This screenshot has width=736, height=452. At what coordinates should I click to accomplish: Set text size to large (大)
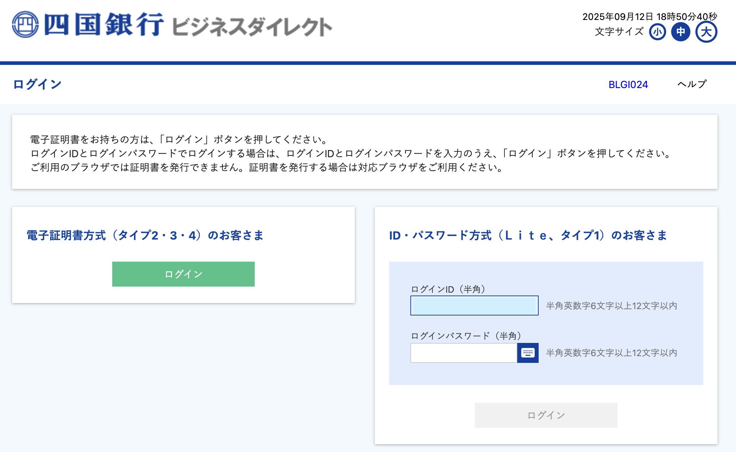point(706,32)
